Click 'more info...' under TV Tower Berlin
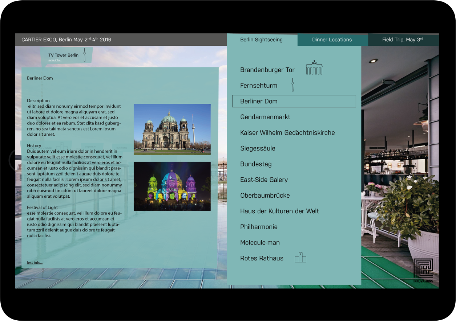This screenshot has height=321, width=456. [55, 60]
